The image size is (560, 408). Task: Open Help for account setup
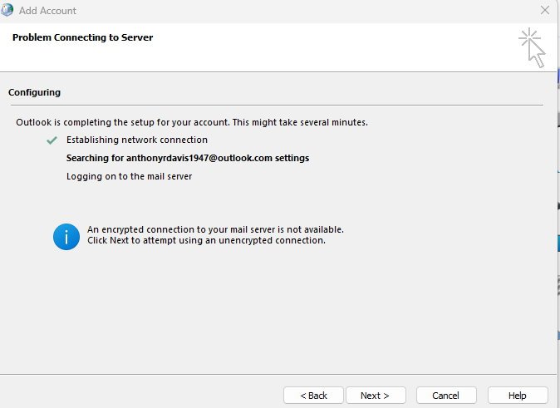pos(518,396)
